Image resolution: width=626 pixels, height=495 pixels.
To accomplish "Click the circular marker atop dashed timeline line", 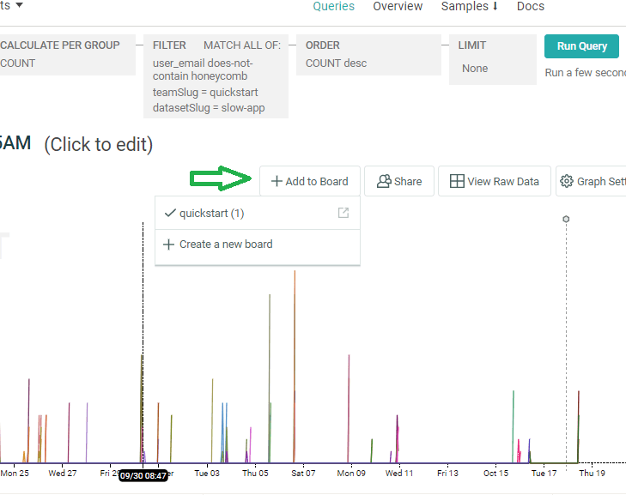I will (566, 220).
